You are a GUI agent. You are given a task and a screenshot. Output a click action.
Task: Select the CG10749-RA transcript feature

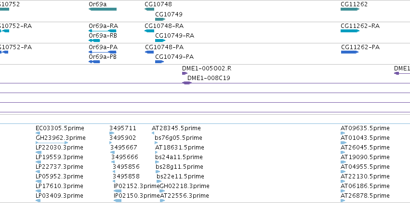(x=160, y=41)
